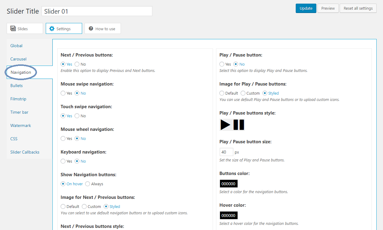Choose Default image for Next / Previous buttons
Screen dimensions: 383x230
click(x=63, y=206)
